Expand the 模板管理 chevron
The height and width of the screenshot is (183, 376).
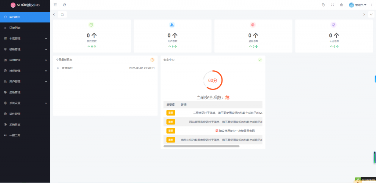[x=46, y=50]
